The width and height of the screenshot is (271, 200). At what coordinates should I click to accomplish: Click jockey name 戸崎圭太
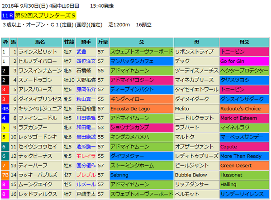(86, 194)
